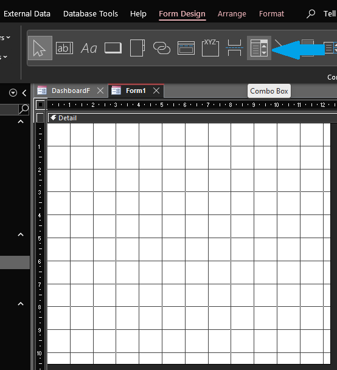Choose the Select arrow pointer tool
This screenshot has height=370, width=337.
click(40, 48)
